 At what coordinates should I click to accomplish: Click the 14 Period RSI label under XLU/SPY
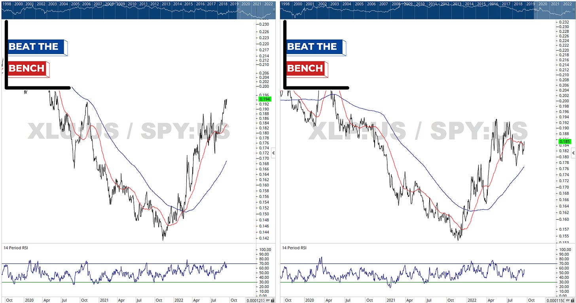(15, 248)
